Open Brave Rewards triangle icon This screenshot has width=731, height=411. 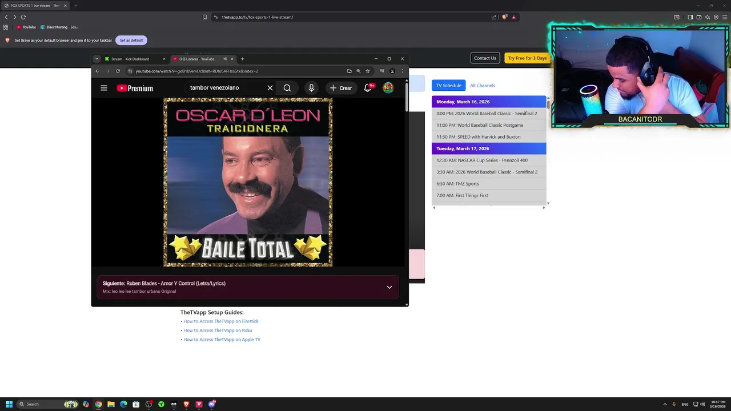tap(513, 17)
